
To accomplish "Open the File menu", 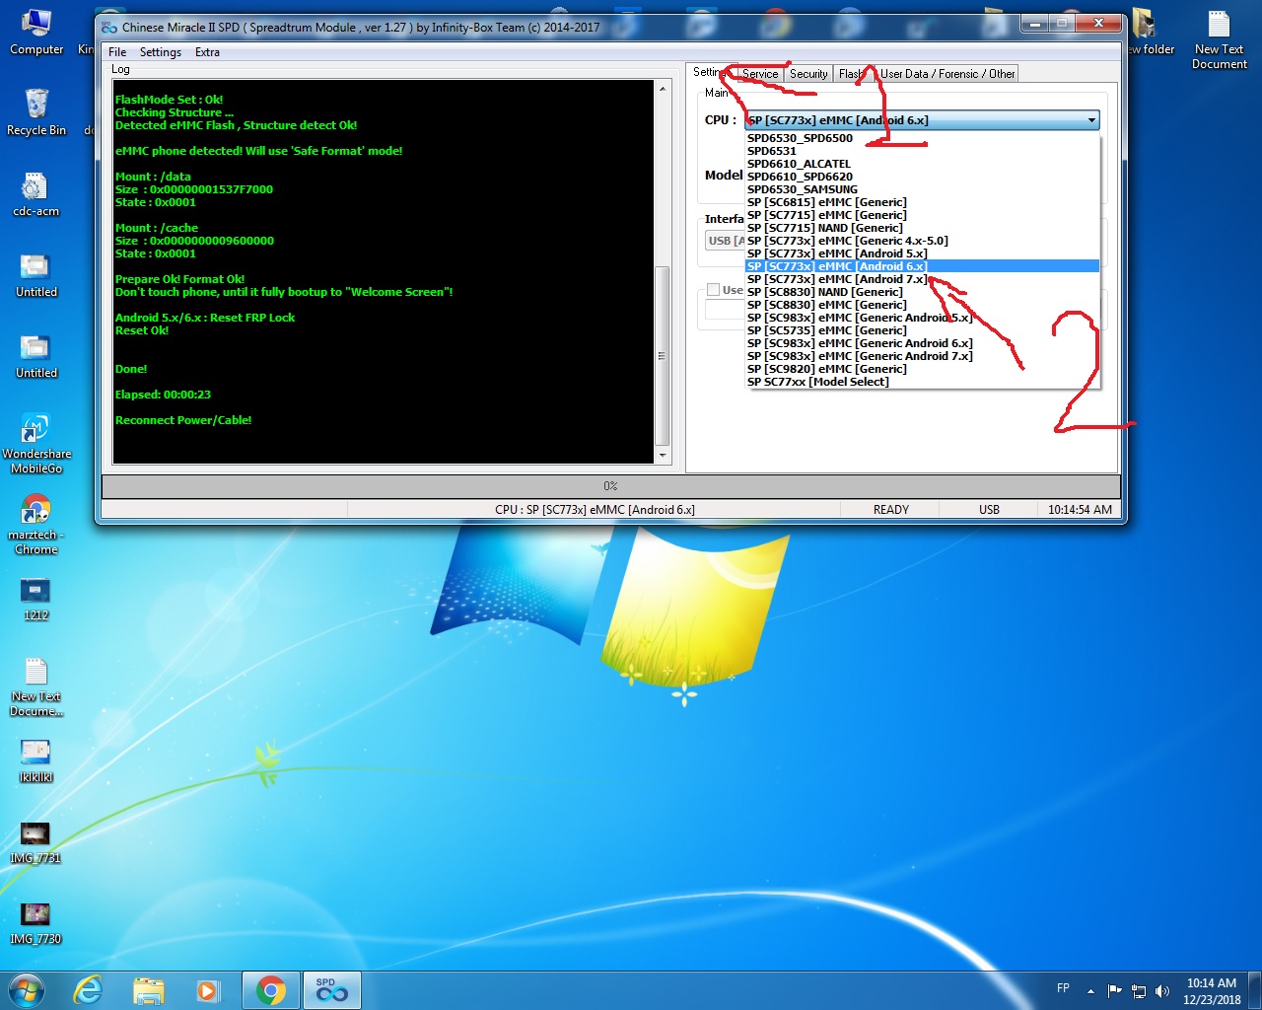I will 117,52.
